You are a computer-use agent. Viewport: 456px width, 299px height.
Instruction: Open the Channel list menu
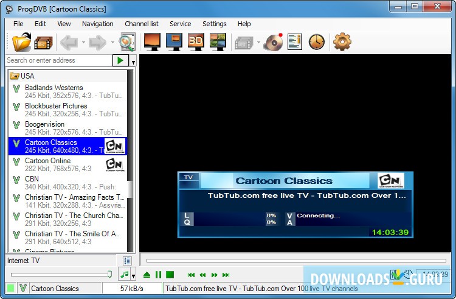click(141, 24)
